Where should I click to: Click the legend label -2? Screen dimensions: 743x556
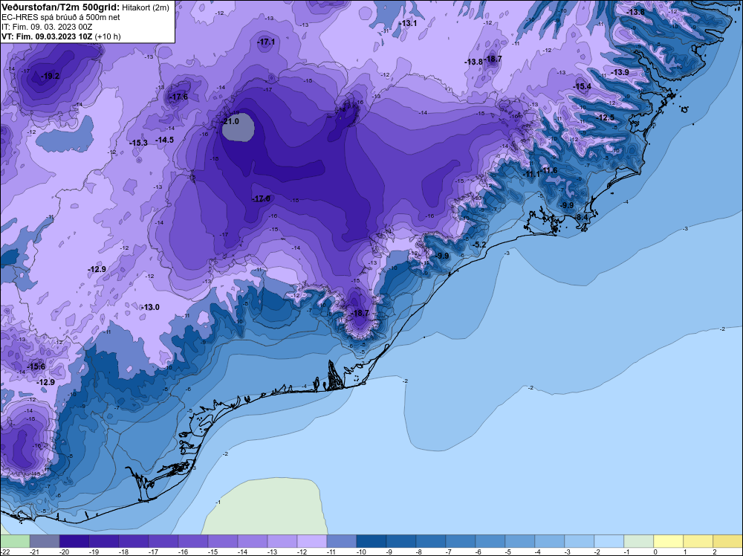597,552
